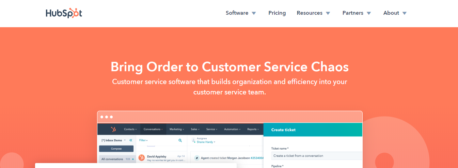This screenshot has height=168, width=458.
Task: Open the Contacts menu in the app preview
Action: pos(130,129)
